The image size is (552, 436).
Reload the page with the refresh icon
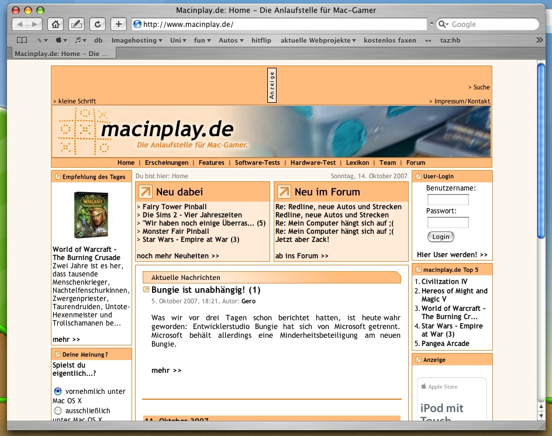coord(98,25)
